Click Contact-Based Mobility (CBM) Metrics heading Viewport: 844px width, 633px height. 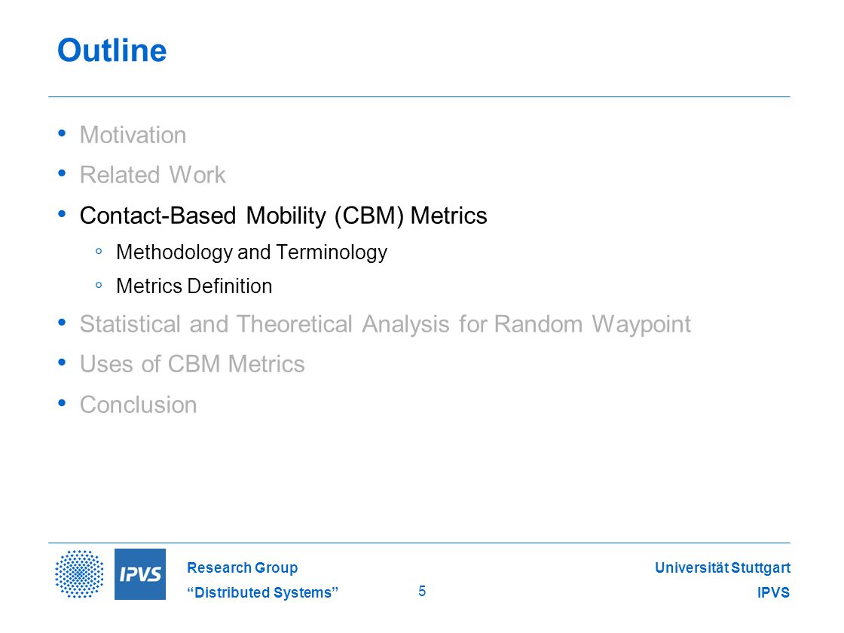pyautogui.click(x=283, y=216)
